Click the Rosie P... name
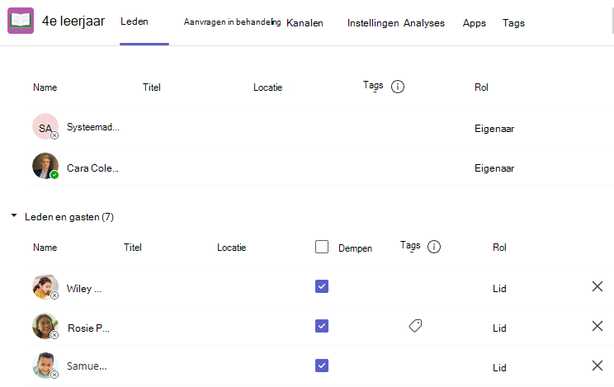The width and height of the screenshot is (614, 387). (x=88, y=328)
